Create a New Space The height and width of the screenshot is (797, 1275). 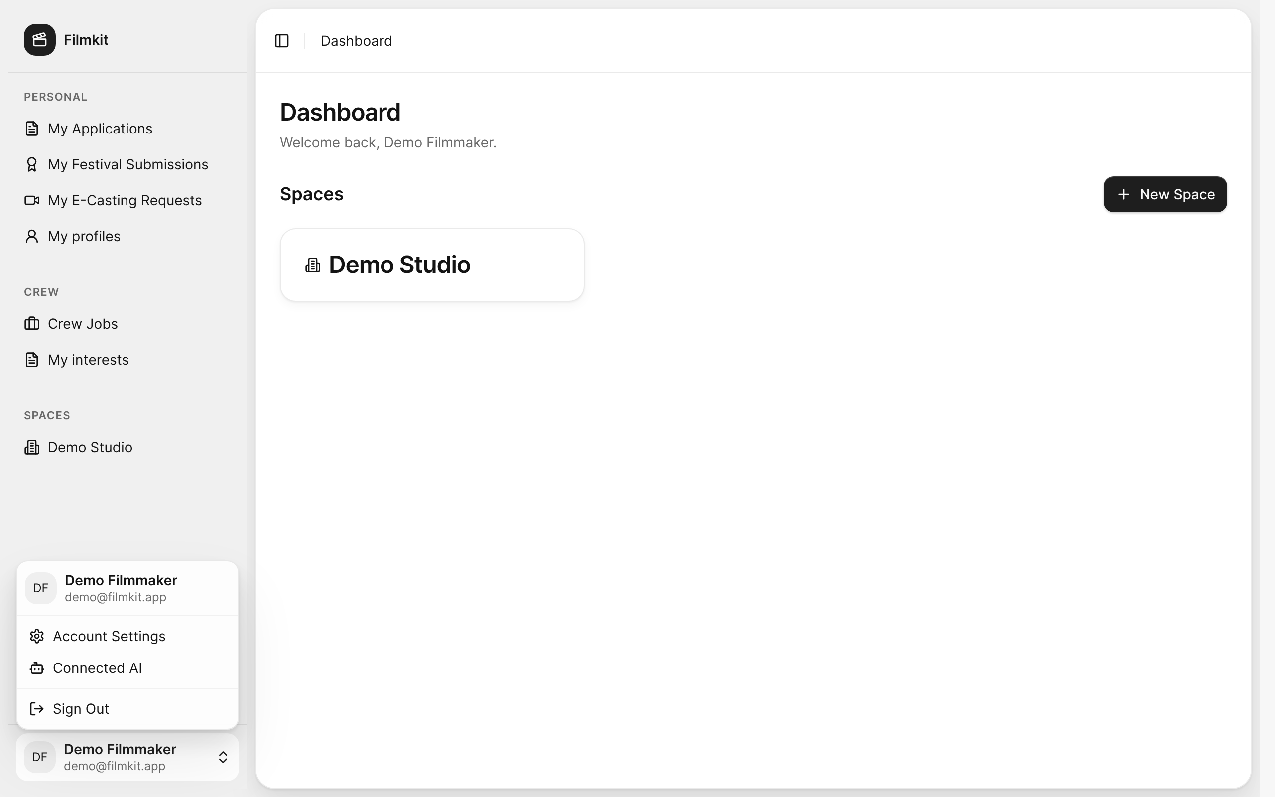click(x=1165, y=194)
